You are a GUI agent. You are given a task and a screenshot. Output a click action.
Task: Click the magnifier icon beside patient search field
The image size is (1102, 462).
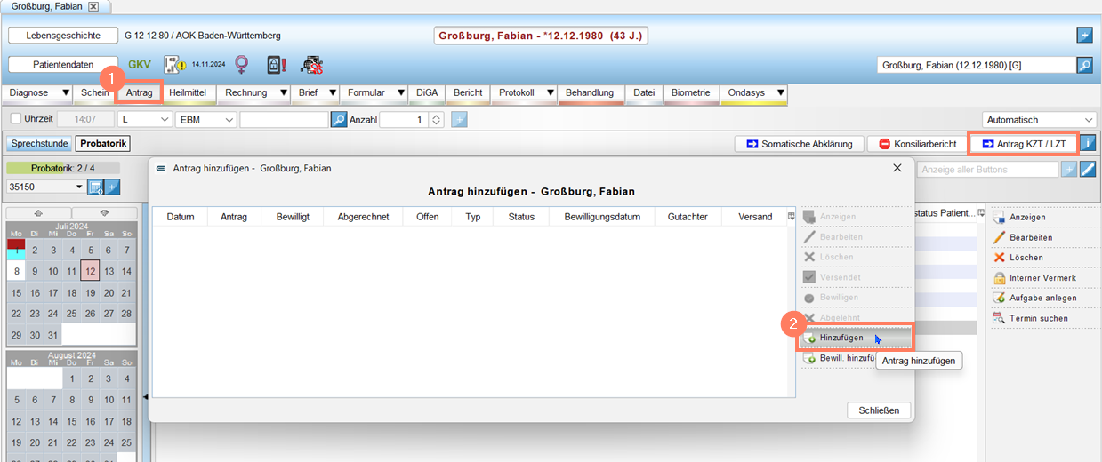[x=1084, y=65]
